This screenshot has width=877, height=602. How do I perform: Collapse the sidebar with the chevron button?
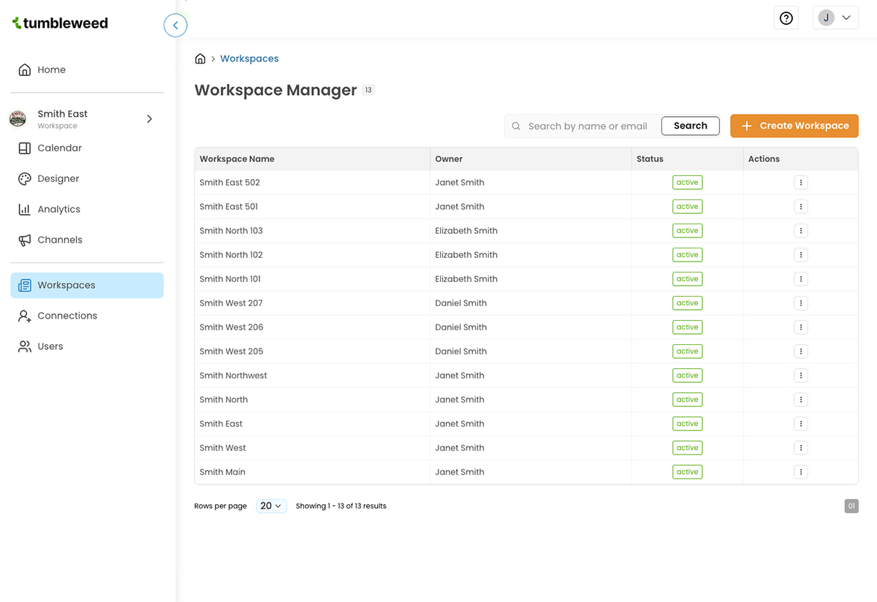pos(175,25)
